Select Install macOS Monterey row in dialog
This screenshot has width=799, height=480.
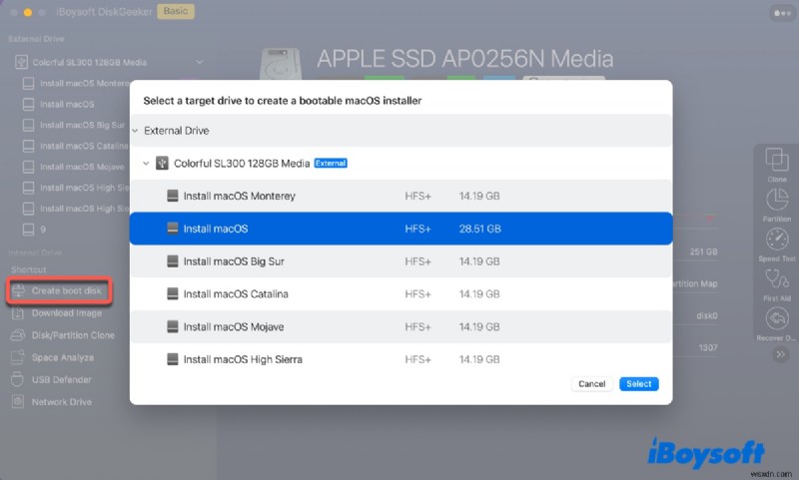[x=401, y=196]
